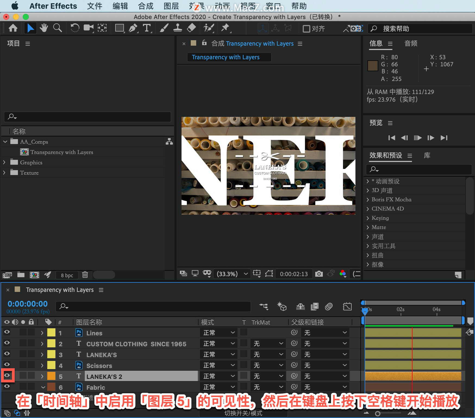Screen dimensions: 475x418
Task: Open the 编辑 menu
Action: coord(120,6)
